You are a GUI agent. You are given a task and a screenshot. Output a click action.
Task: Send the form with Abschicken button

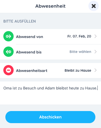50,117
